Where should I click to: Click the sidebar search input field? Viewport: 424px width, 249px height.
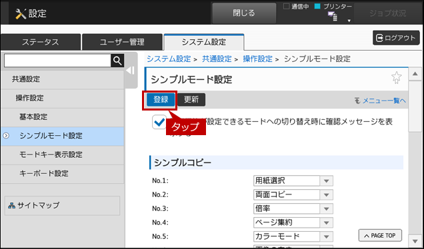[57, 61]
